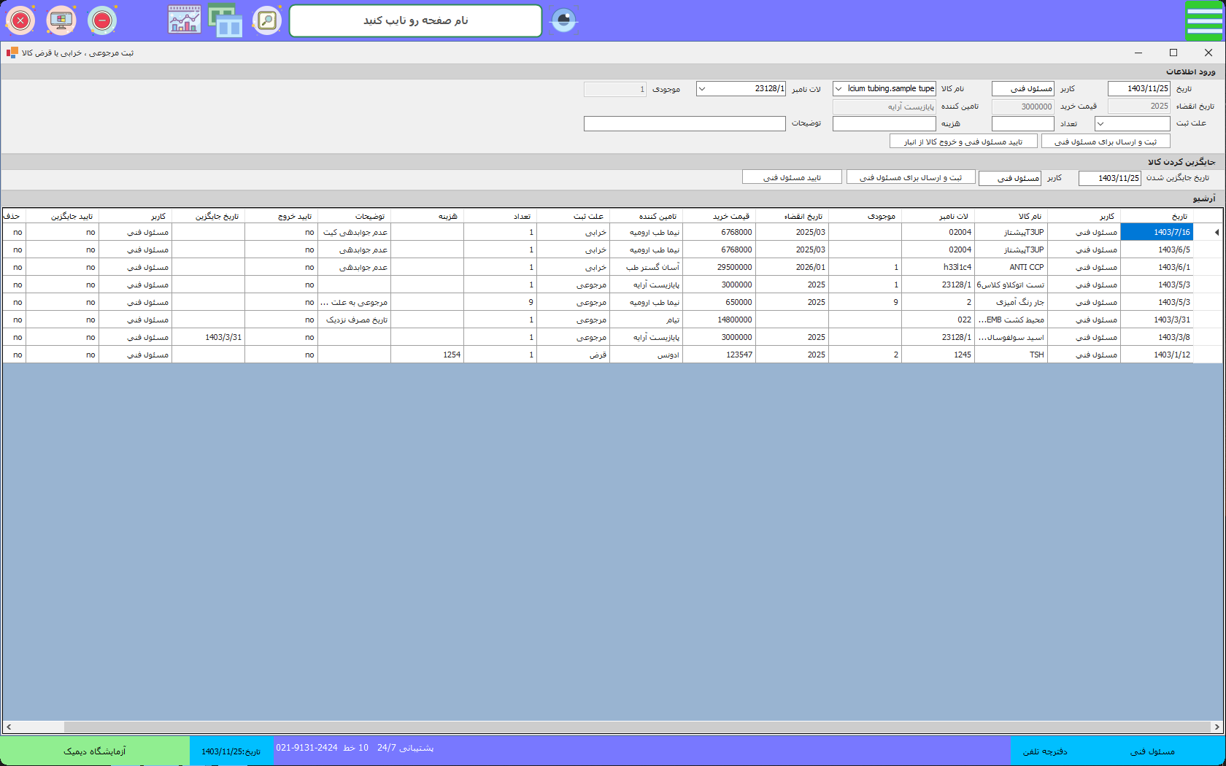Click تایید مسئول فنی و خروج کالا از انبار button
The image size is (1226, 766).
[963, 142]
